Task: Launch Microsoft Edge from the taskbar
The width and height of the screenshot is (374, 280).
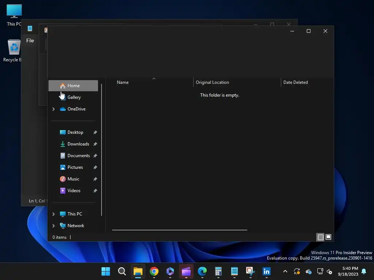Action: [202, 271]
